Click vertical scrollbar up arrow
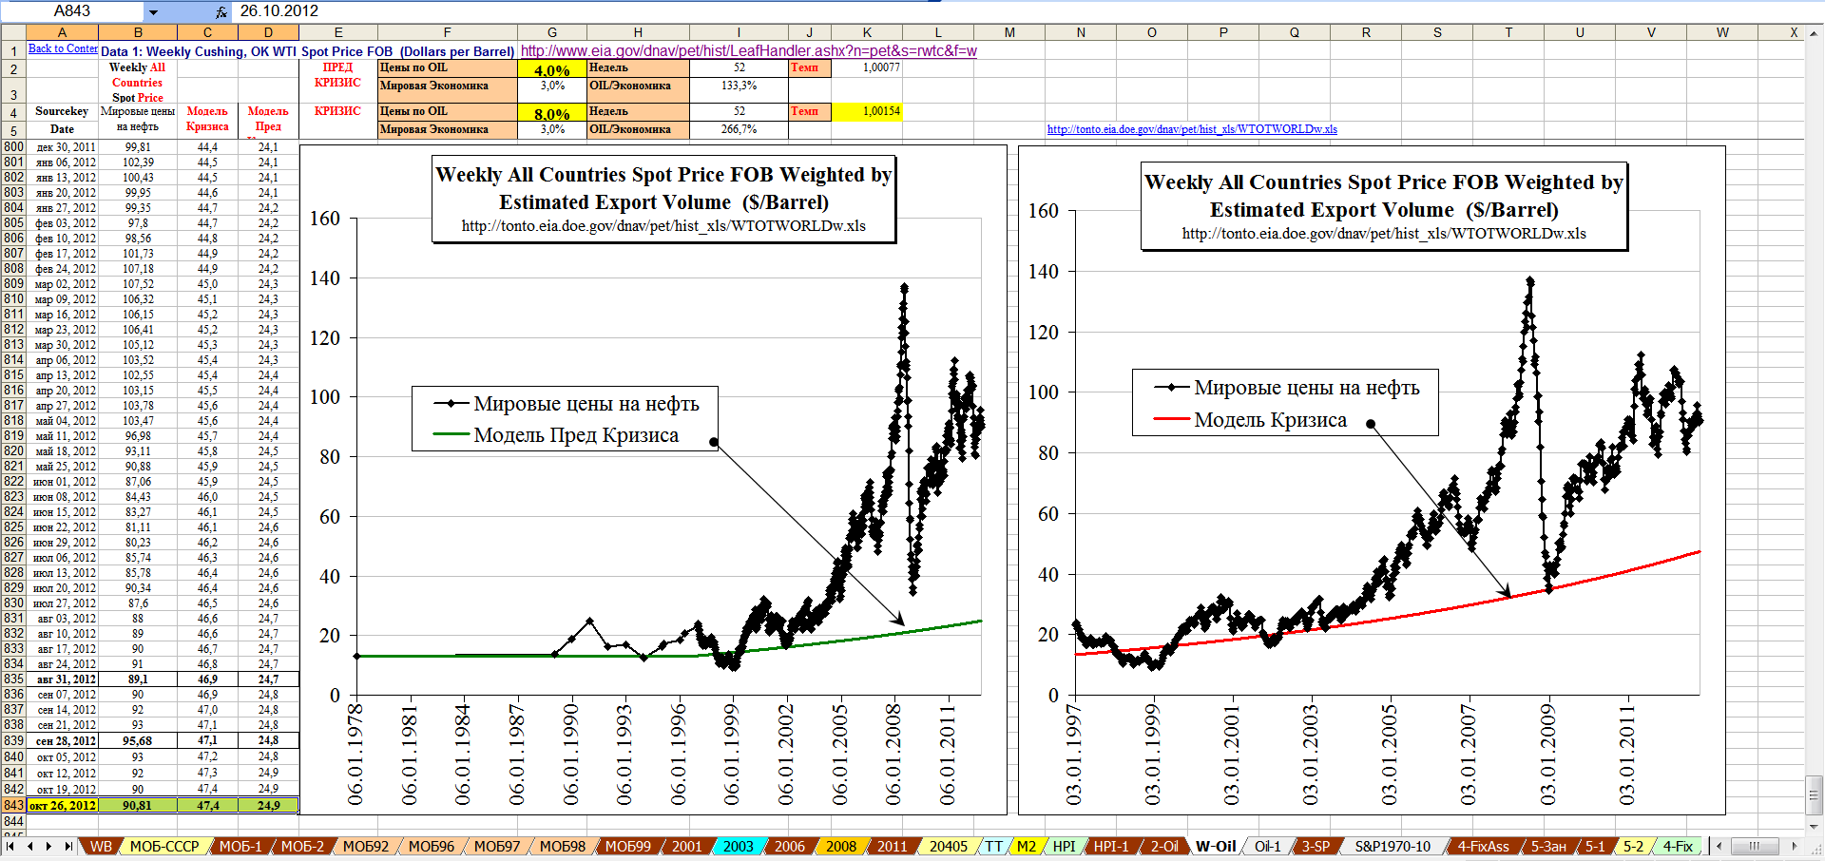This screenshot has height=861, width=1825. click(1815, 32)
